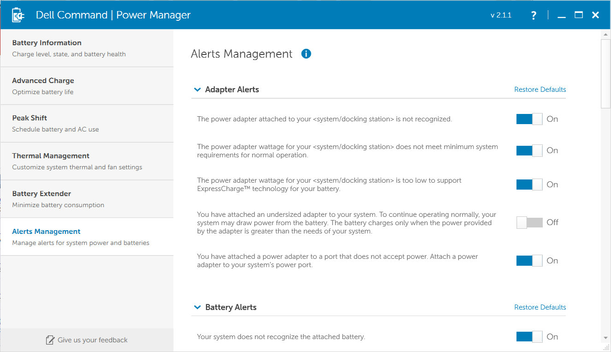
Task: Click "does not recognize the attached battery" text
Action: 281,337
